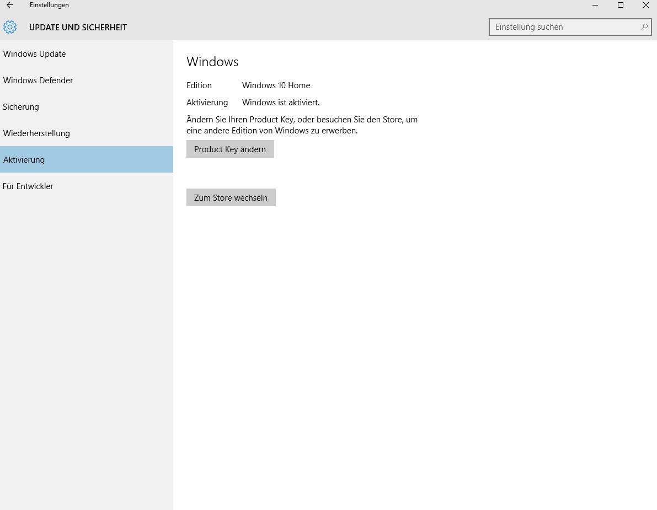657x510 pixels.
Task: Select Aktivierung sidebar item
Action: tap(86, 159)
